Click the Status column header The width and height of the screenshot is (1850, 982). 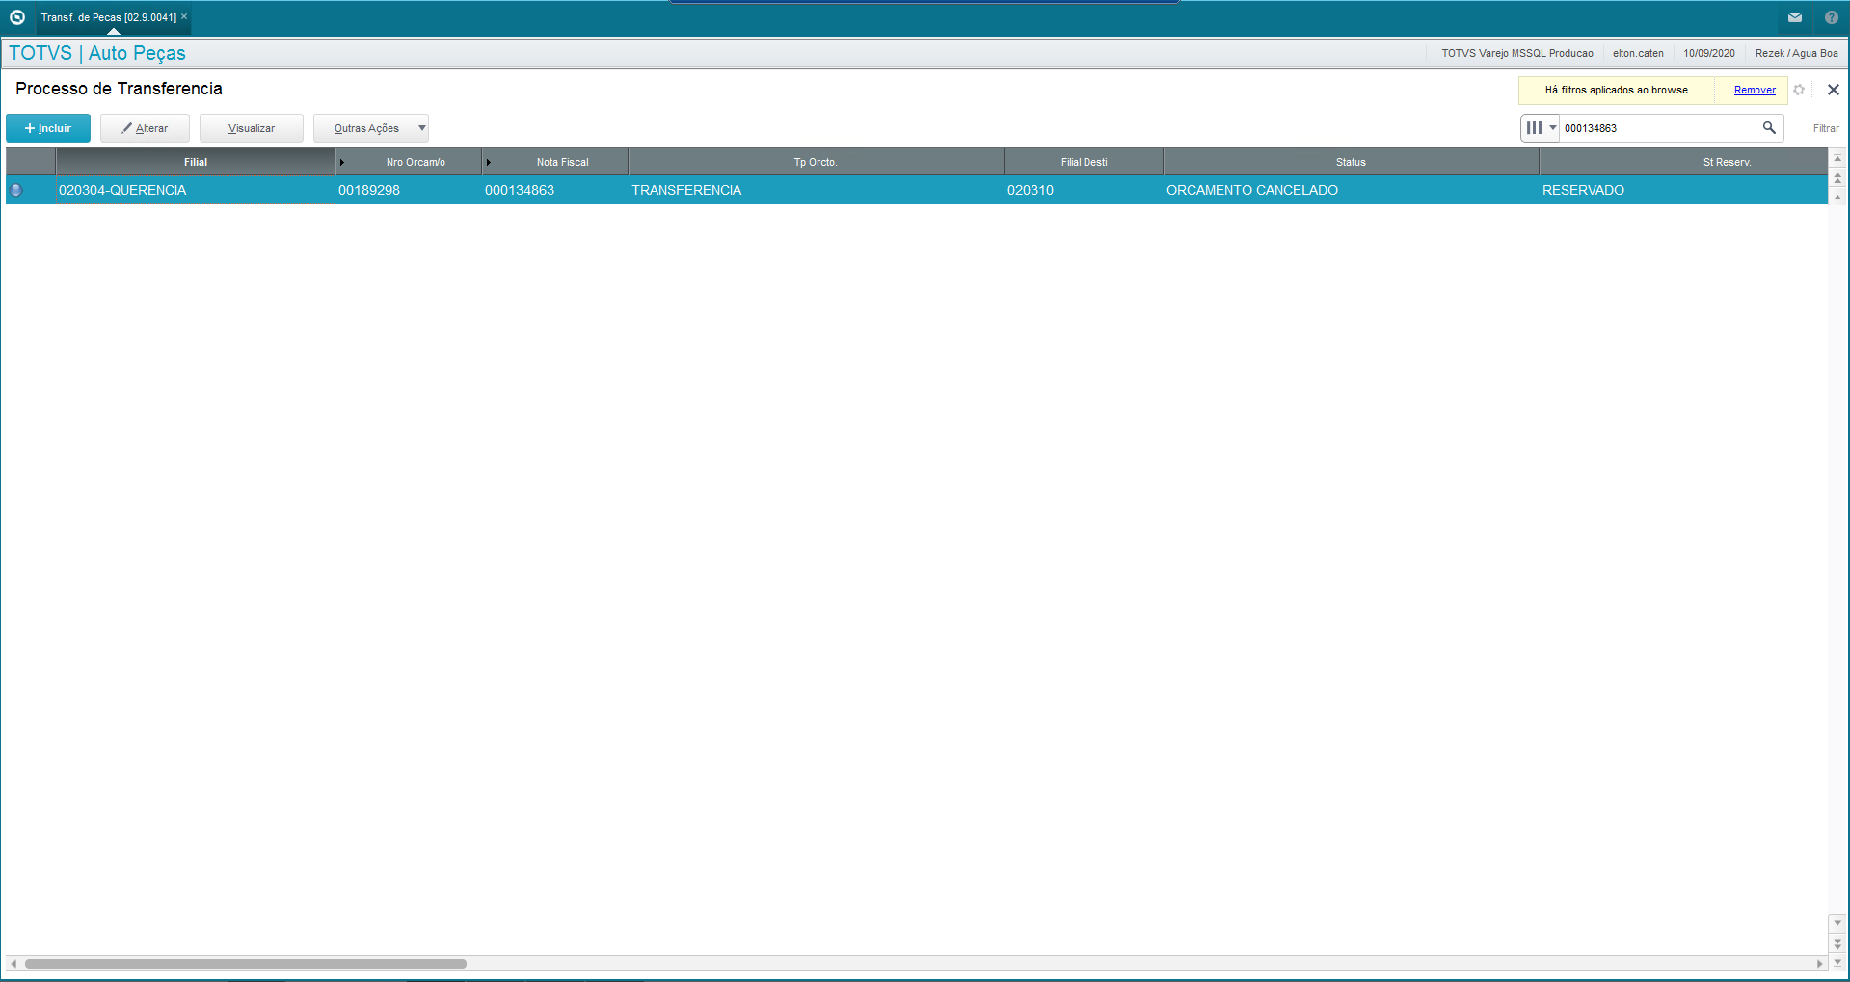pos(1351,162)
